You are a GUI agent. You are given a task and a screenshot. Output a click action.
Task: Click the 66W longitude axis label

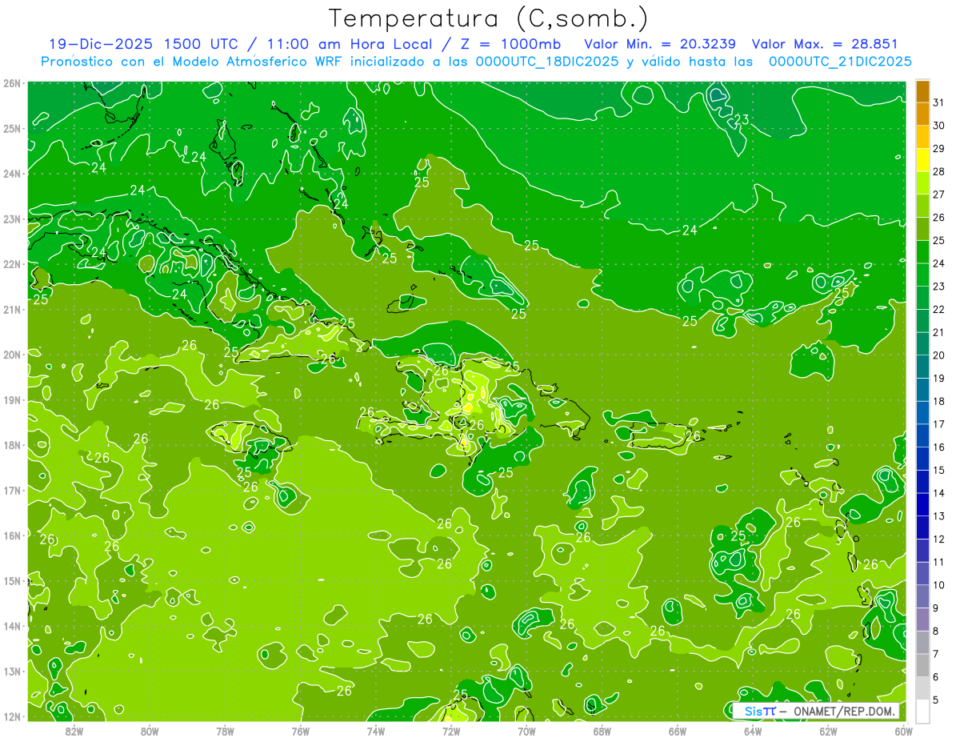tap(678, 731)
